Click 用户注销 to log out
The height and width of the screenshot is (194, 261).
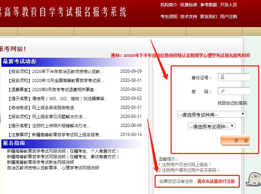pos(229,17)
